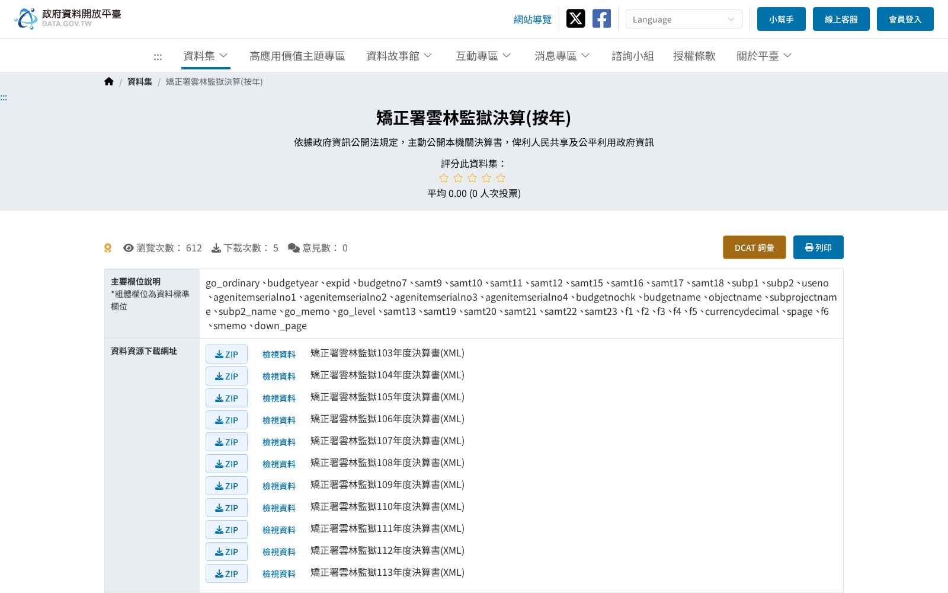The width and height of the screenshot is (948, 593).
Task: Download ZIP for 109年度決算書
Action: pos(226,486)
